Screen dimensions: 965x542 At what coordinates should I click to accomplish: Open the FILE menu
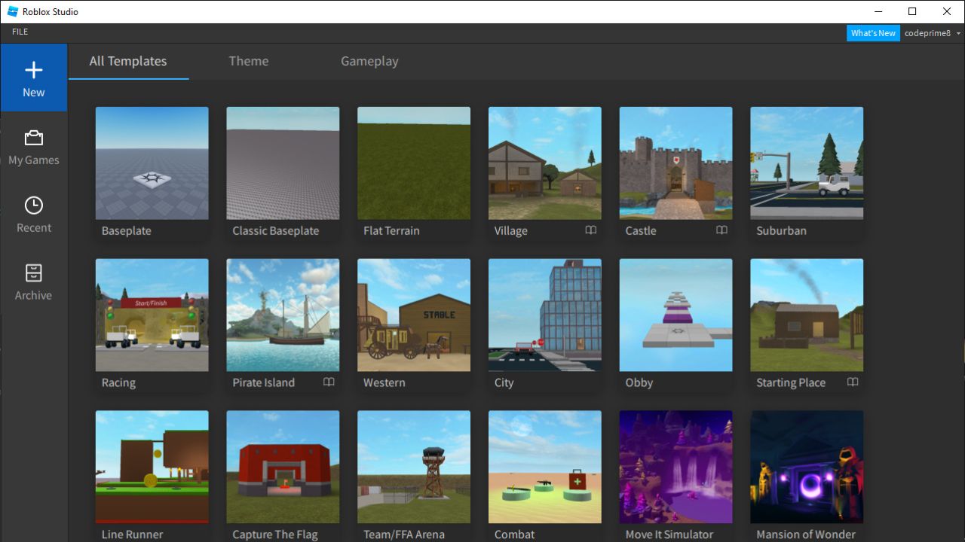pos(20,32)
